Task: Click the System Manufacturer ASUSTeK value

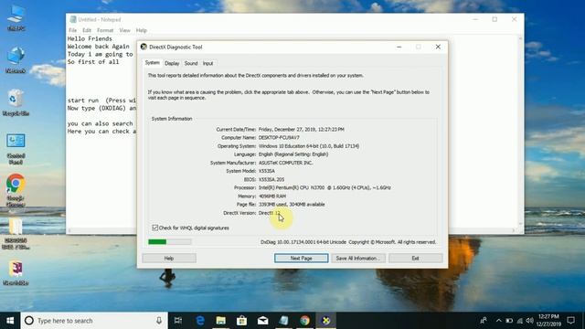Action: click(285, 163)
